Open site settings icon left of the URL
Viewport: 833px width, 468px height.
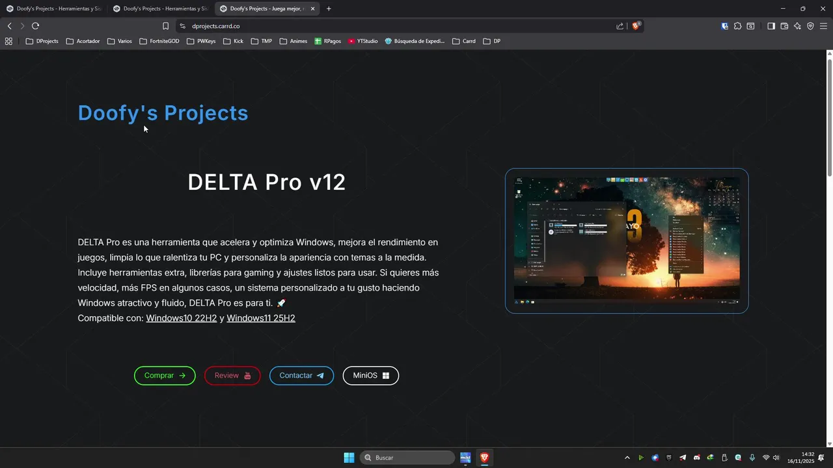coord(183,26)
